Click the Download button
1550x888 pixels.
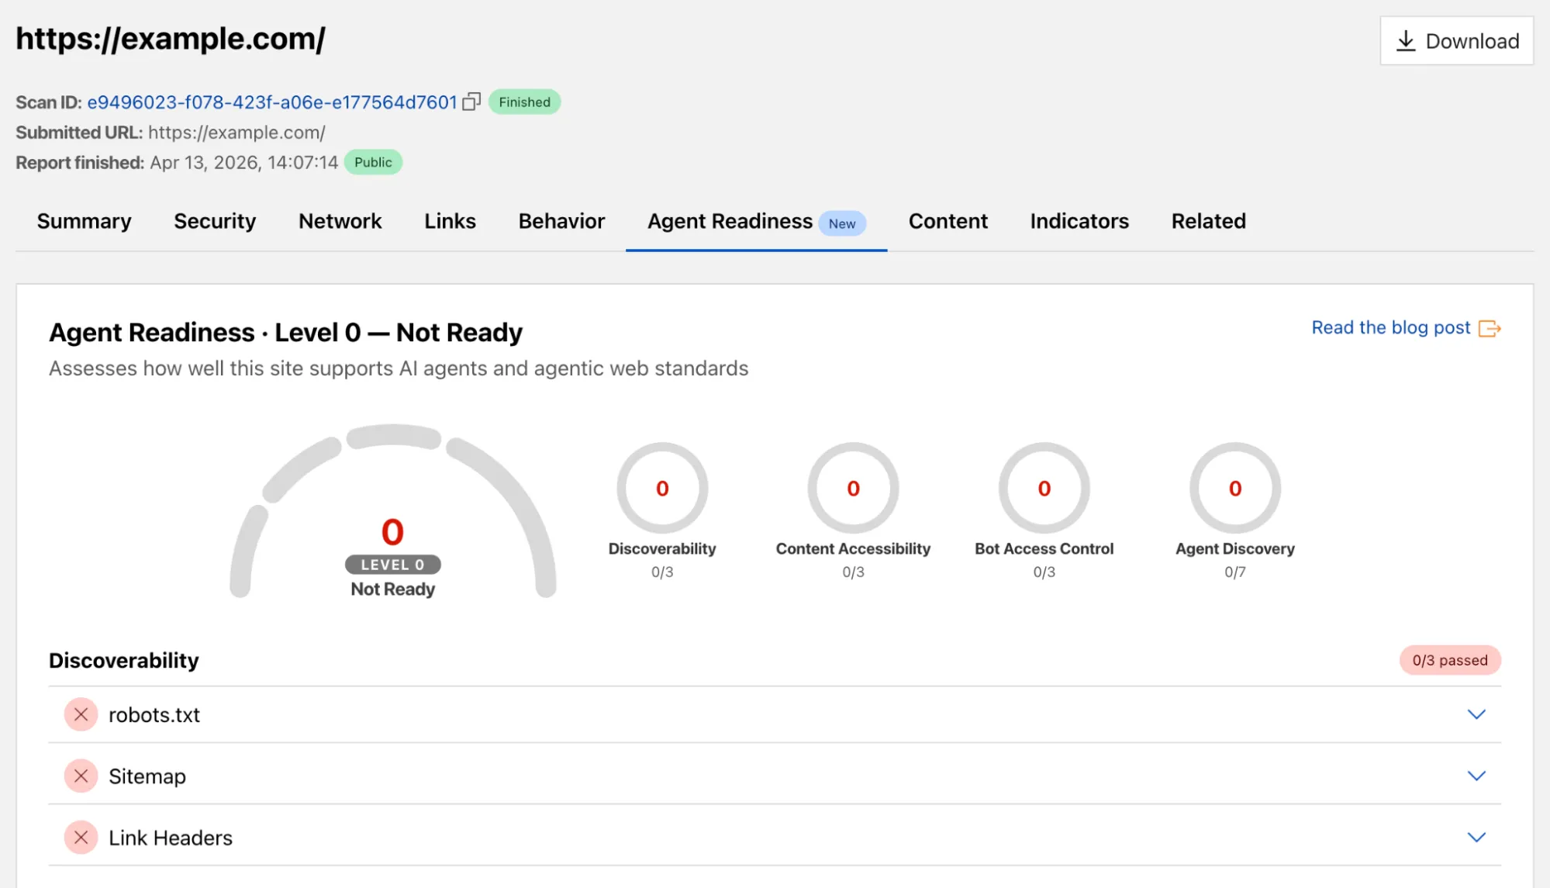pyautogui.click(x=1456, y=40)
